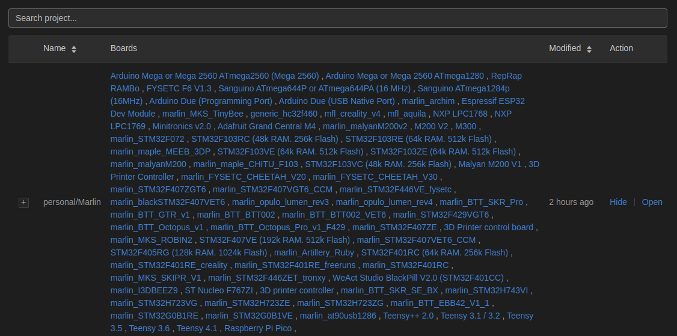
Task: Click the Action column header
Action: pyautogui.click(x=621, y=48)
